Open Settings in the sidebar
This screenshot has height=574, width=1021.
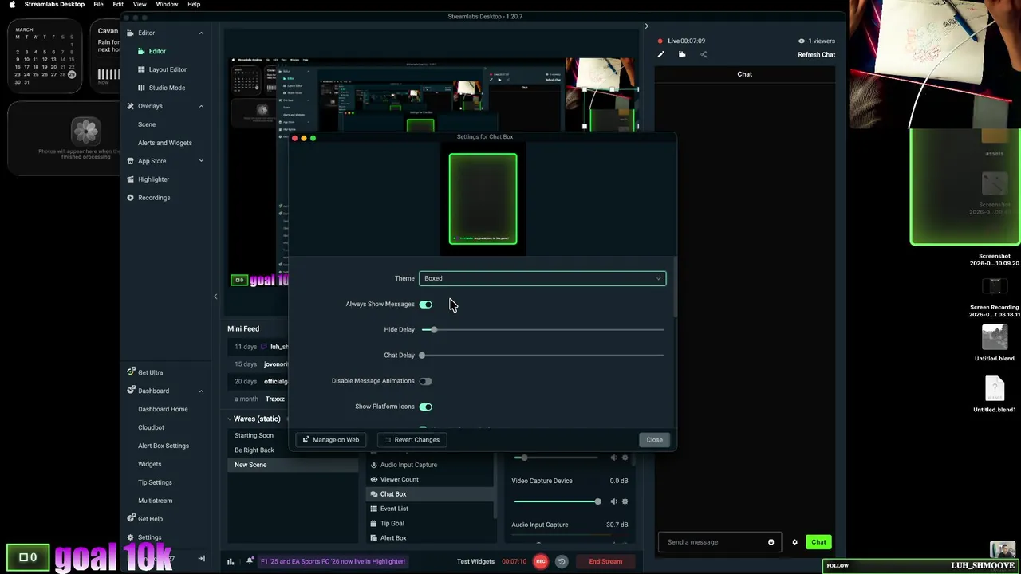(149, 537)
